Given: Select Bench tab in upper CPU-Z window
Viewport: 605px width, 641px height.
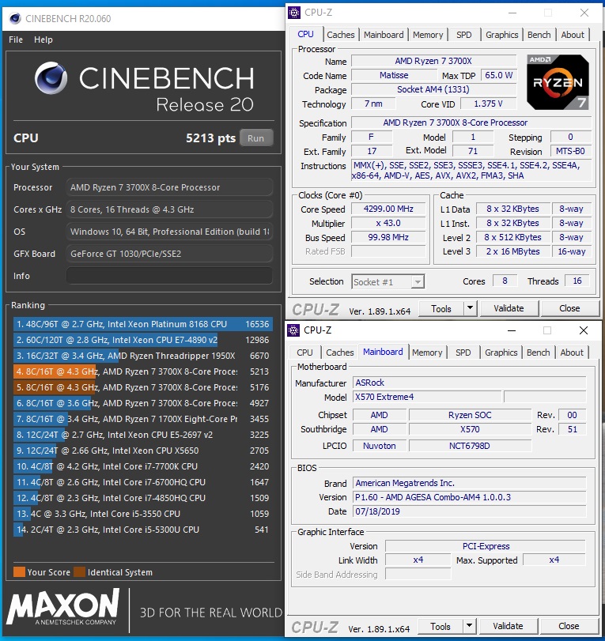Looking at the screenshot, I should [x=539, y=35].
